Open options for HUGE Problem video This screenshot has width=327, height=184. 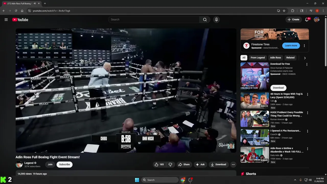click(308, 113)
